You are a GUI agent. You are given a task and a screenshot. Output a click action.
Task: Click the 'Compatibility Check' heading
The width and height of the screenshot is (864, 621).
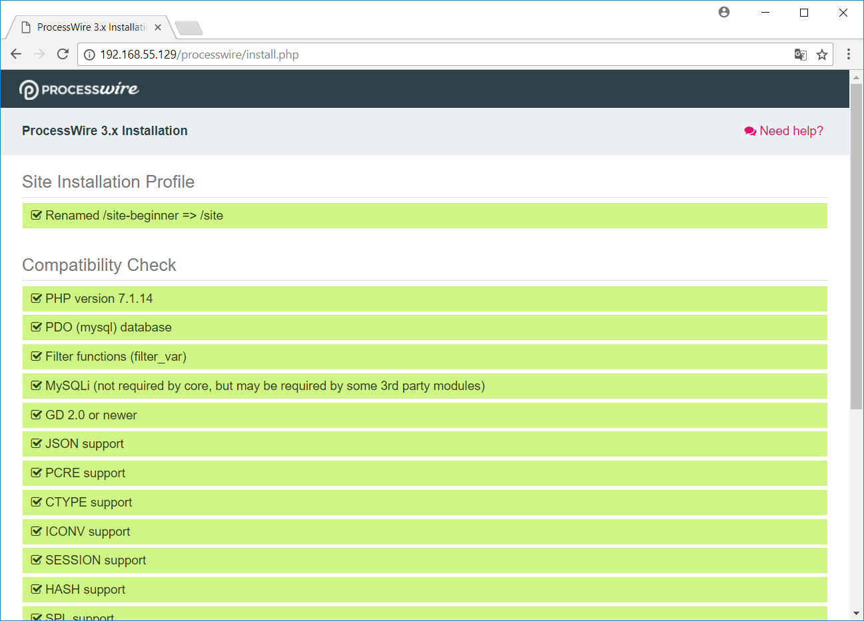99,265
